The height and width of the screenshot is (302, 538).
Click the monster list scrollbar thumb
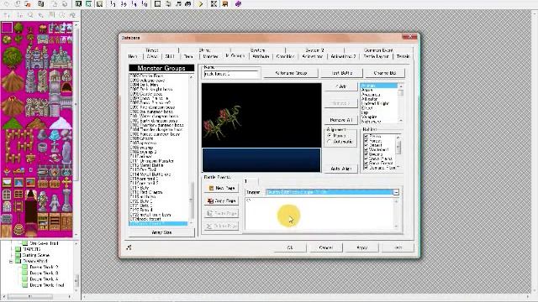400,93
